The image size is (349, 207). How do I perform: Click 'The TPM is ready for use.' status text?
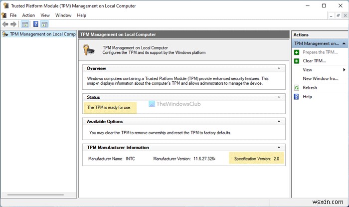coord(109,108)
